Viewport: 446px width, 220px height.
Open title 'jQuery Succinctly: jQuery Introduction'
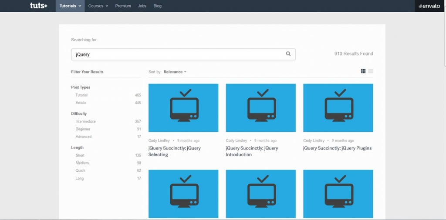(252, 151)
